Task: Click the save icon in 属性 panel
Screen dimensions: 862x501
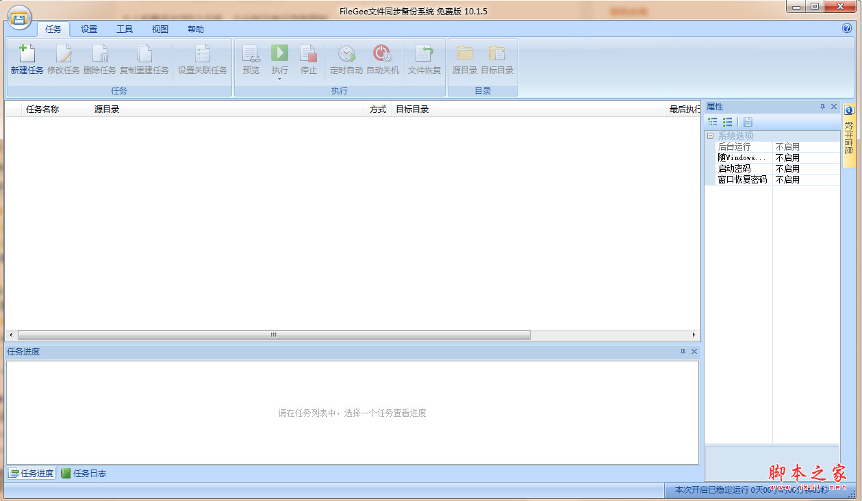Action: point(748,122)
